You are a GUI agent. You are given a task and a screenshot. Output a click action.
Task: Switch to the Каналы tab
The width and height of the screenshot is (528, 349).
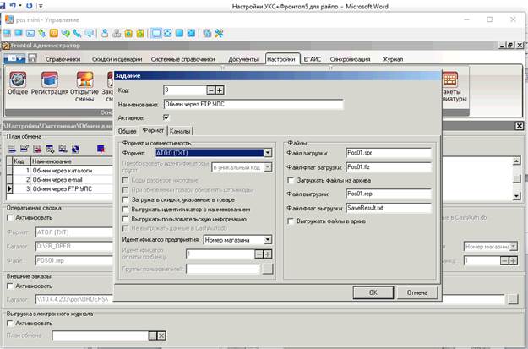[x=180, y=131]
